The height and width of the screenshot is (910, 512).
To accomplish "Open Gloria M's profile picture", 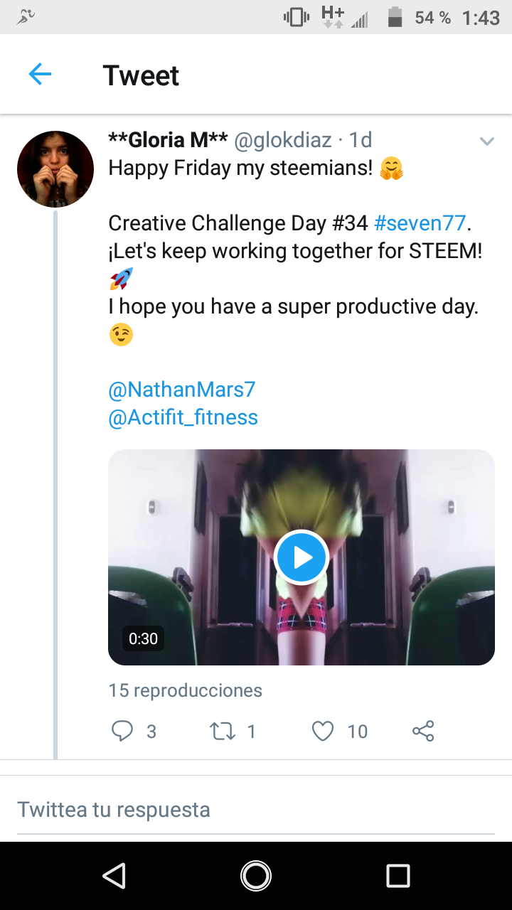I will 55,169.
